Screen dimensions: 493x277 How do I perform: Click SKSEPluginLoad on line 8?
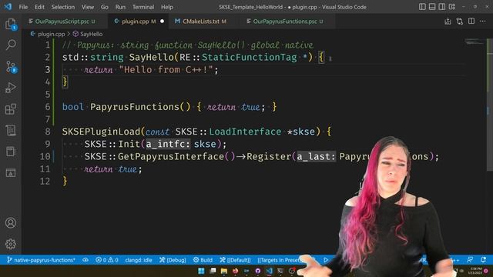pyautogui.click(x=101, y=132)
